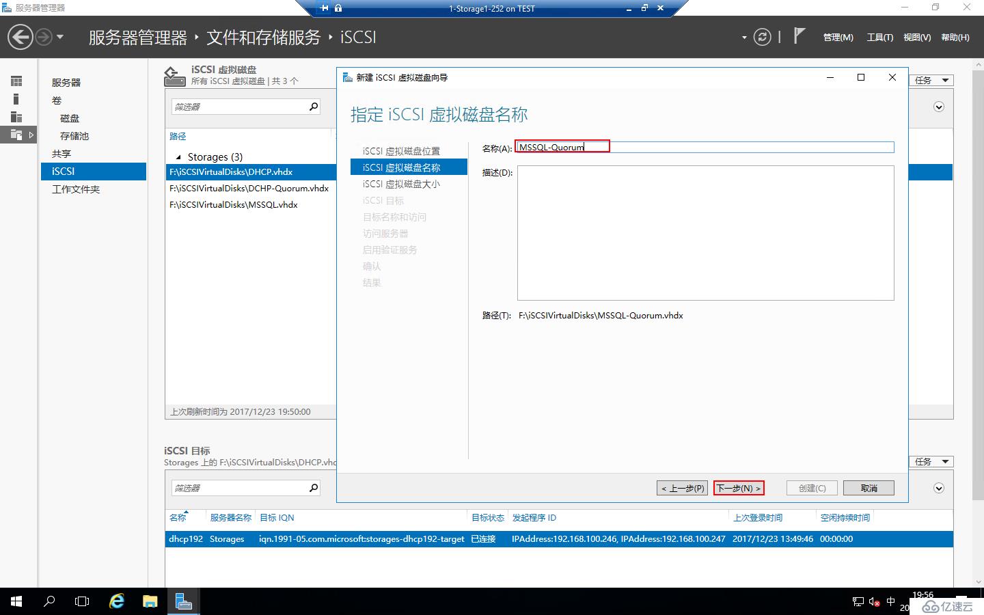Select File and Storage Services rail icon
This screenshot has height=615, width=984.
pyautogui.click(x=16, y=135)
